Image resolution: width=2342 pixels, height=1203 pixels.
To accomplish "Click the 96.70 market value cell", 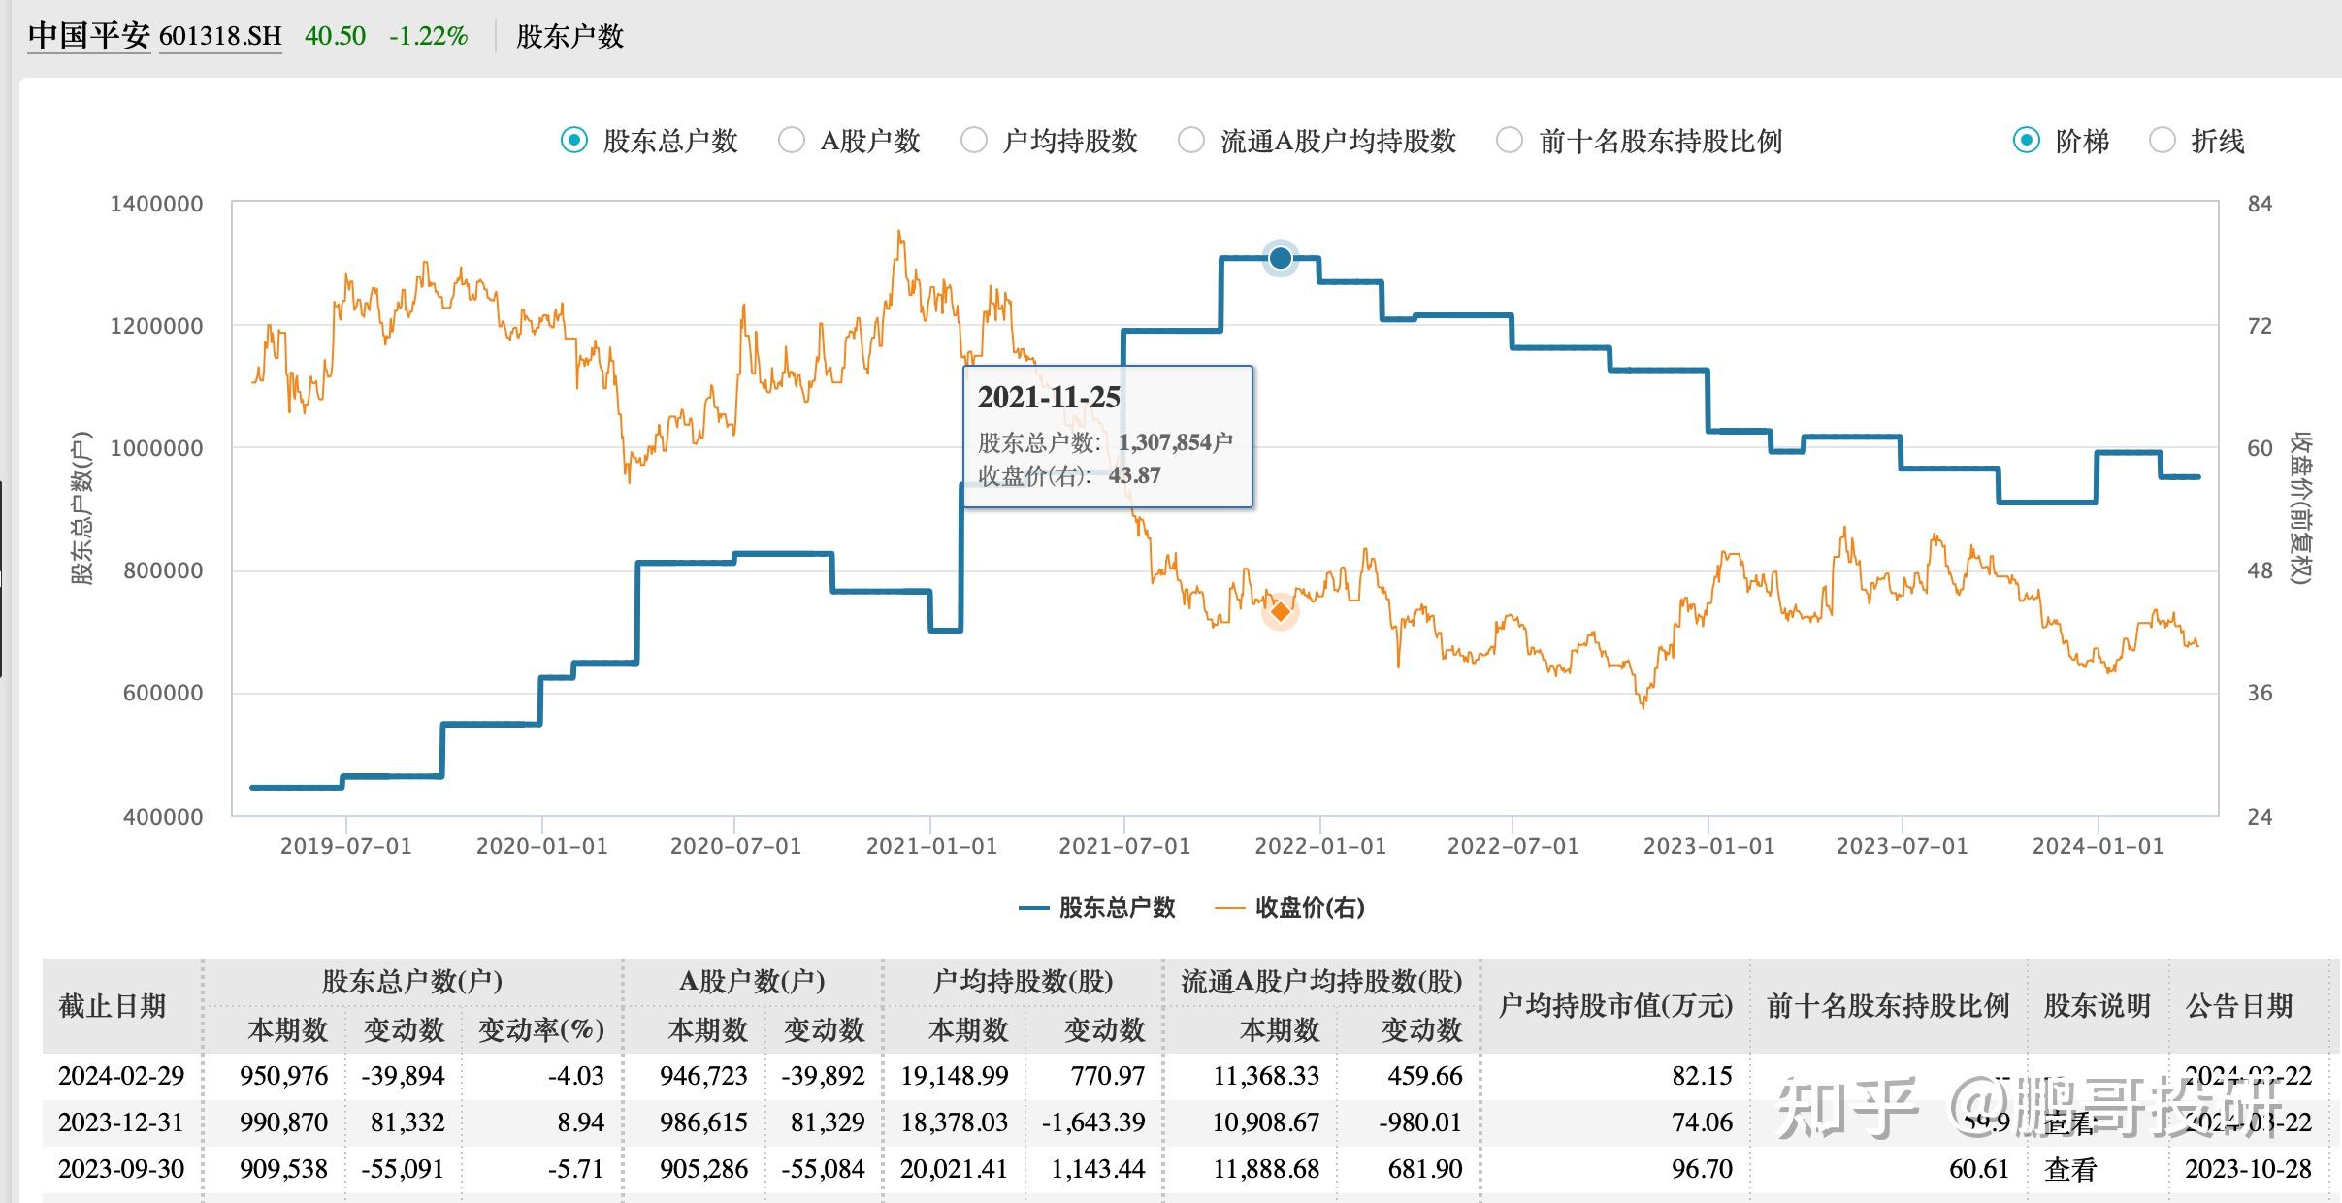I will tap(1703, 1169).
